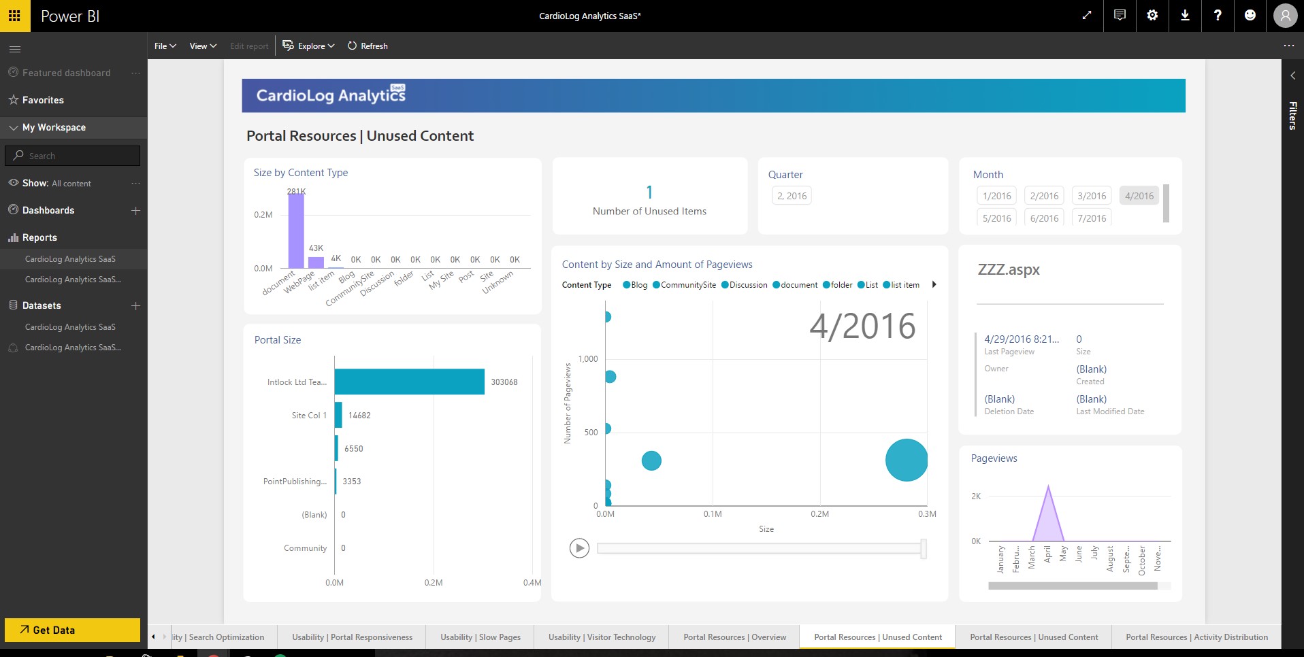Open the help question mark icon

pos(1218,16)
